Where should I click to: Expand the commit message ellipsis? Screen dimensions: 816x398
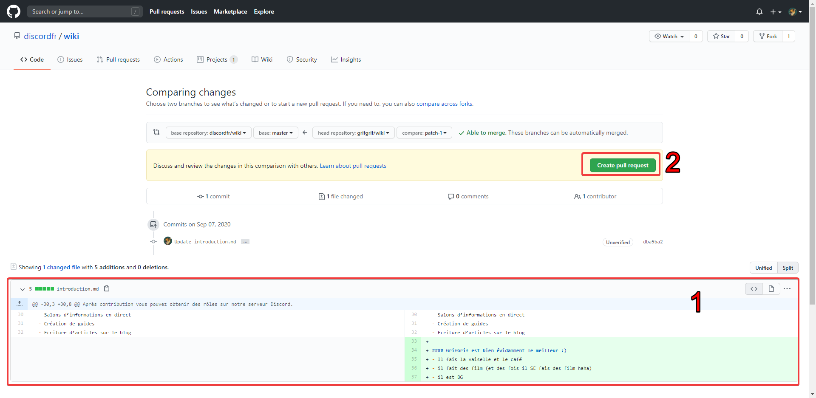click(245, 242)
